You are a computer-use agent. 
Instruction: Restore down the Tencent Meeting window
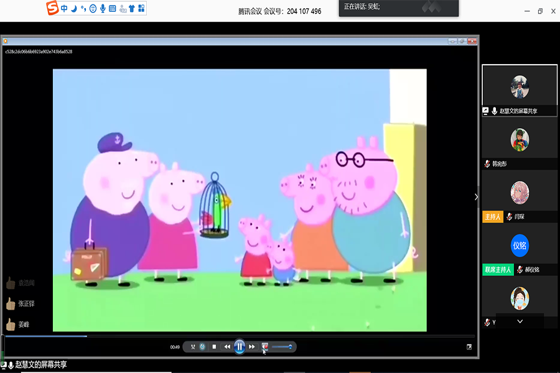click(x=540, y=11)
